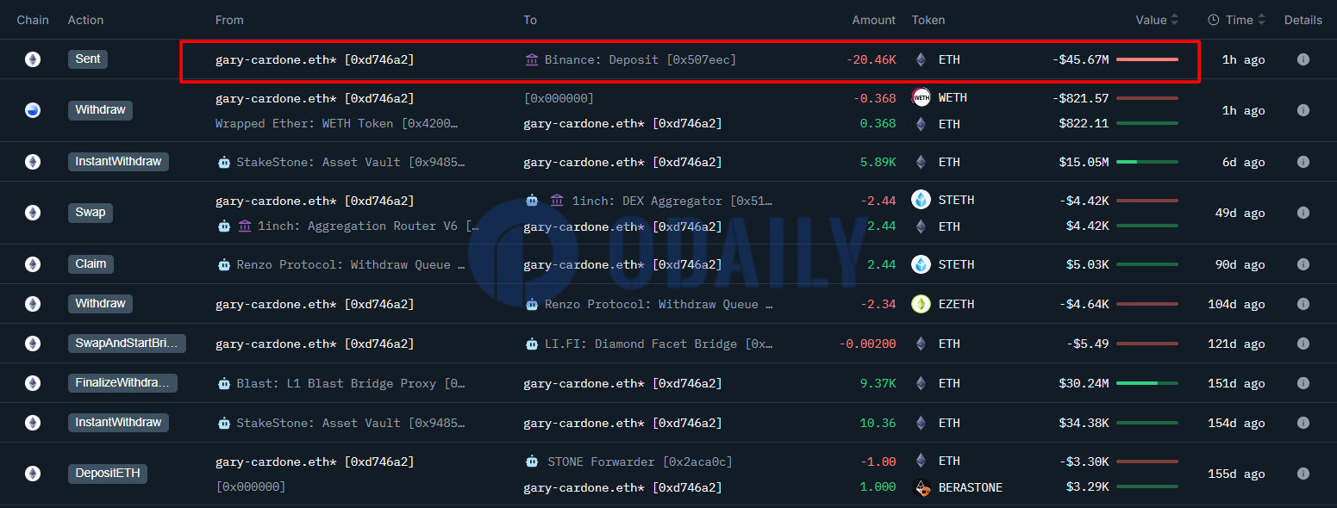Click robot icon beside Renzo Protocol Claim sender
This screenshot has width=1337, height=508.
[224, 264]
